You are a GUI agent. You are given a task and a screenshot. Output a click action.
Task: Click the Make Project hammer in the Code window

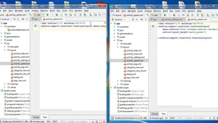coord(147,15)
